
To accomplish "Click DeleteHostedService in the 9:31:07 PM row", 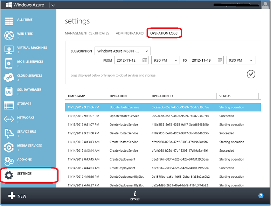I will click(124, 125).
